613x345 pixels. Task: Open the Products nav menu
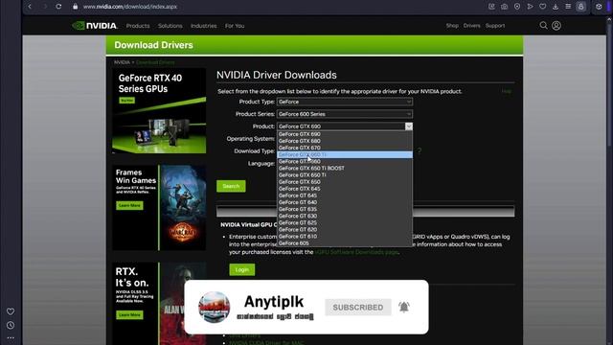pyautogui.click(x=138, y=26)
